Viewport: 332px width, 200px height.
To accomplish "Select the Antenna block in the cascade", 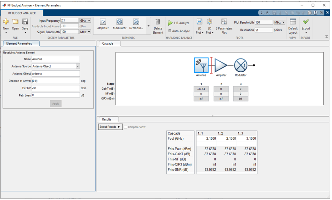I will click(201, 65).
